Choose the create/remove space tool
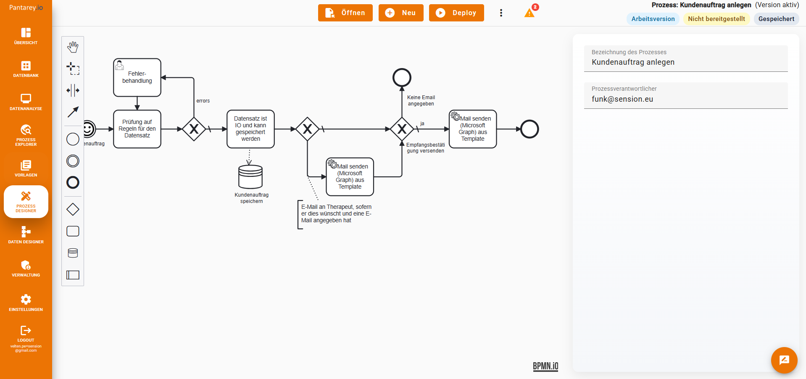 coord(73,90)
